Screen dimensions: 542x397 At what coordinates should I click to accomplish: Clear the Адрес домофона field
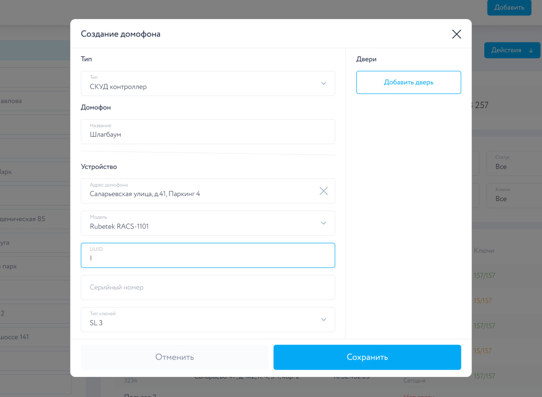click(323, 191)
